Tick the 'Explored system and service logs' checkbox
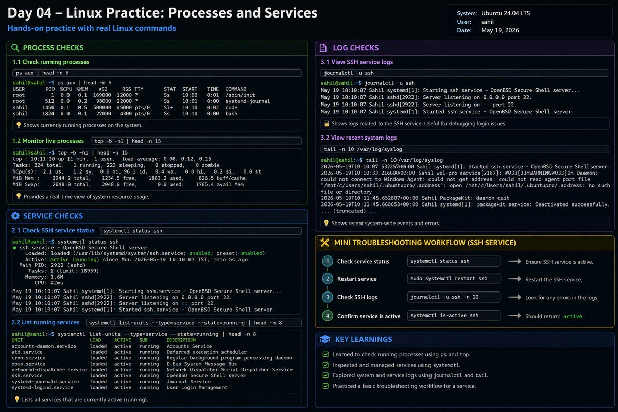This screenshot has height=412, width=618. (x=325, y=375)
